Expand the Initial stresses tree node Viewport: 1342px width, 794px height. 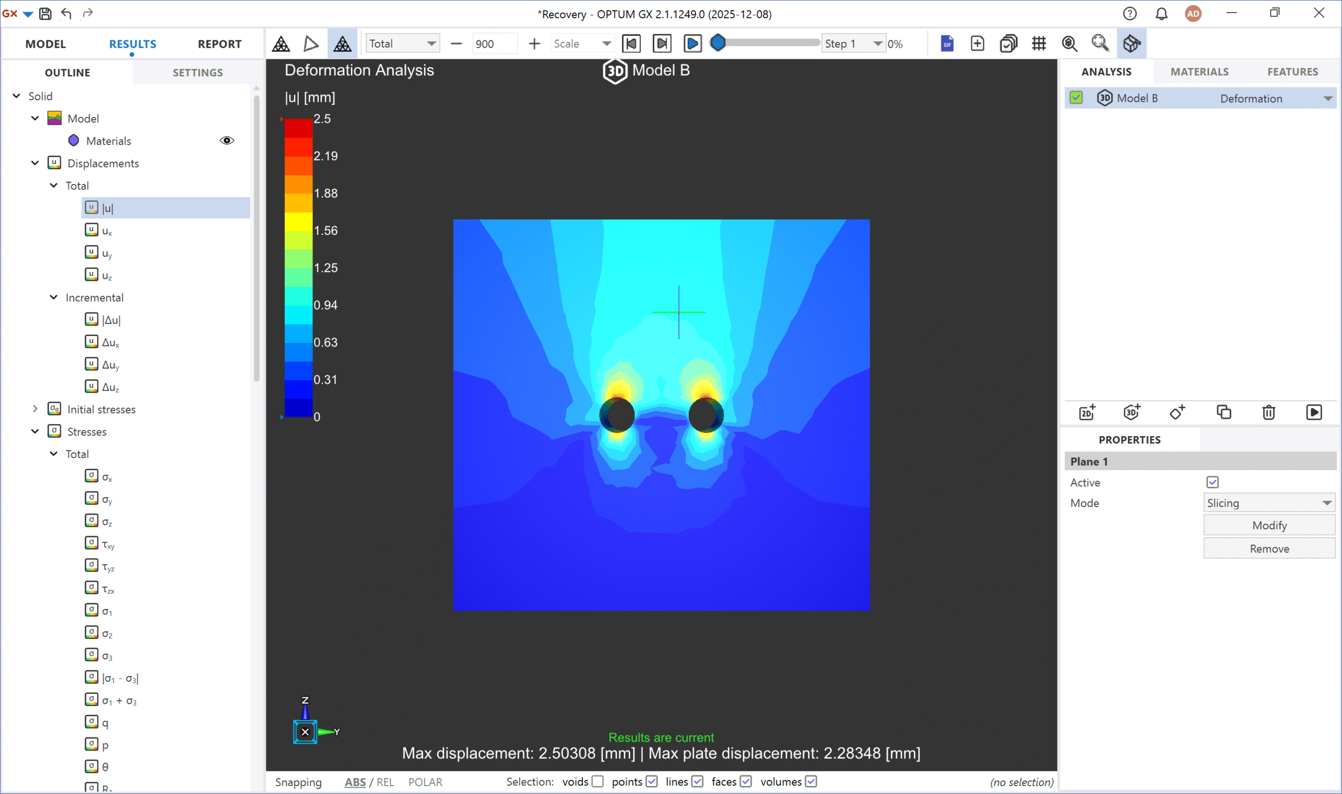tap(35, 409)
